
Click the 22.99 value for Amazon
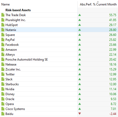113,50
